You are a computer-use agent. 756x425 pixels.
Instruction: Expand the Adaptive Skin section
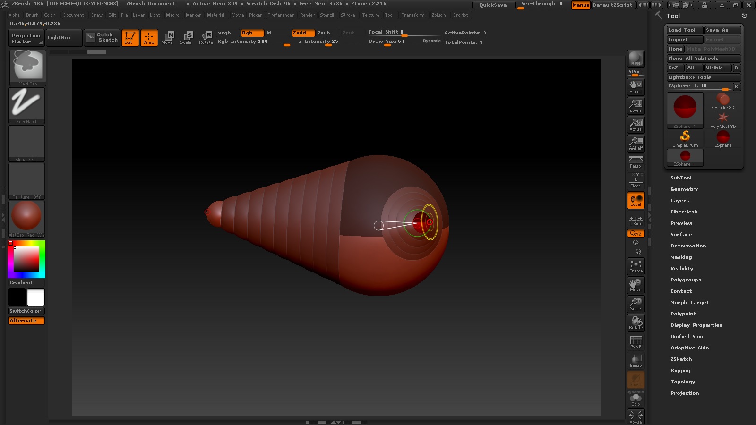(x=689, y=348)
